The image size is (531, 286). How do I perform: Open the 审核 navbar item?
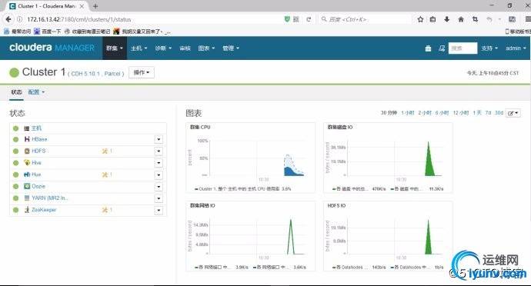click(185, 48)
